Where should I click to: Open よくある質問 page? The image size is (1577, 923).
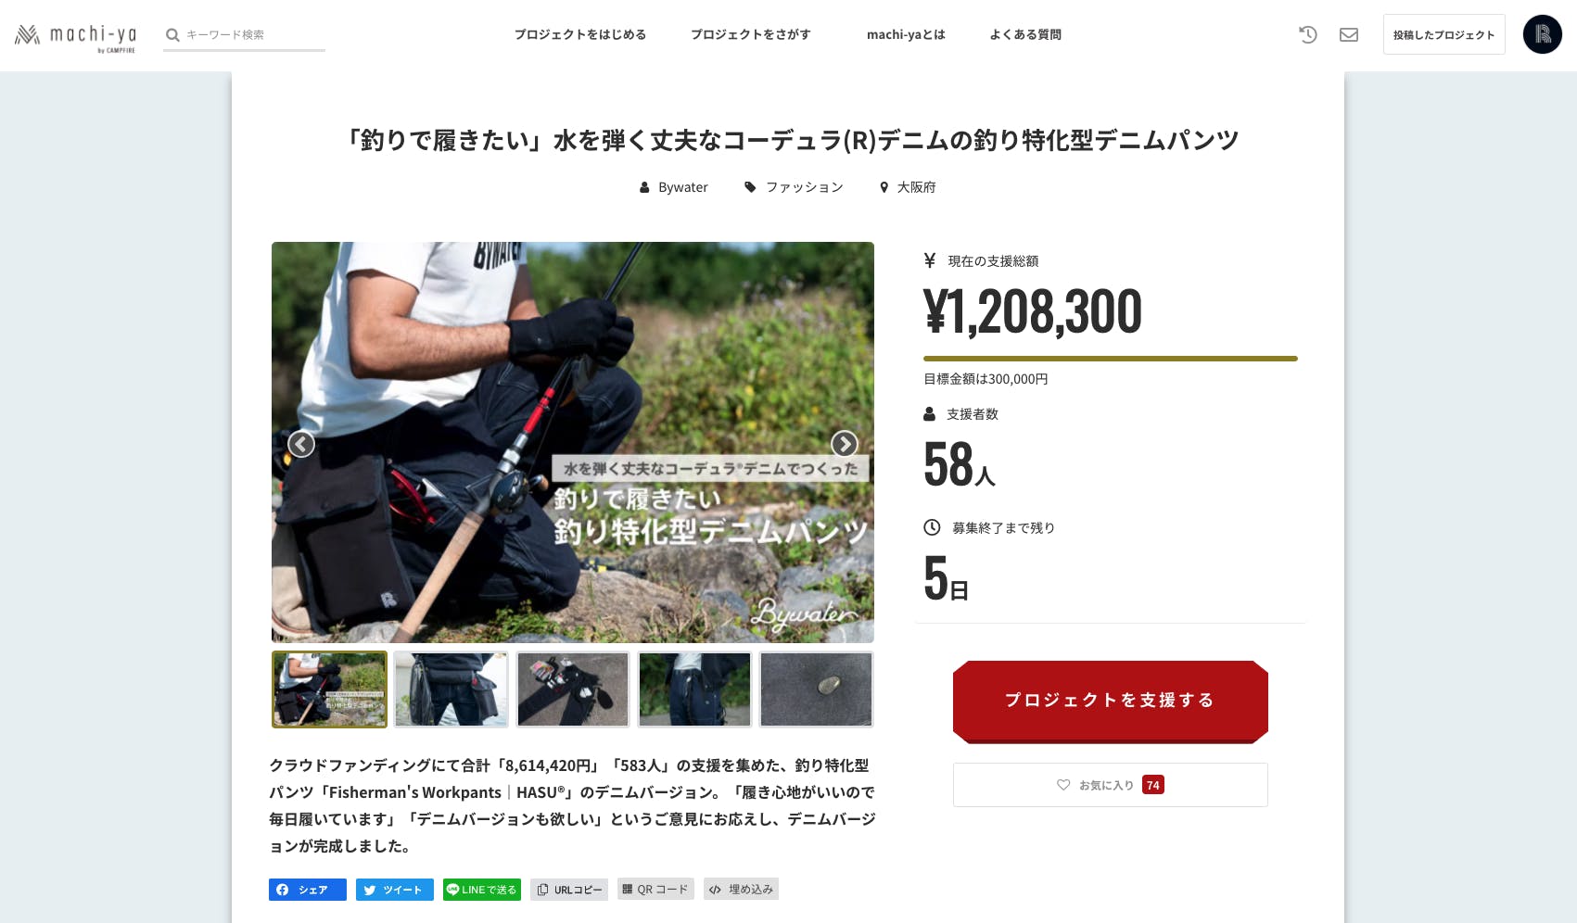pyautogui.click(x=1025, y=34)
